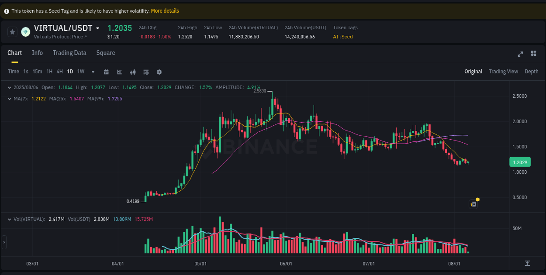Image resolution: width=546 pixels, height=275 pixels.
Task: Open the Square tab
Action: pyautogui.click(x=105, y=53)
